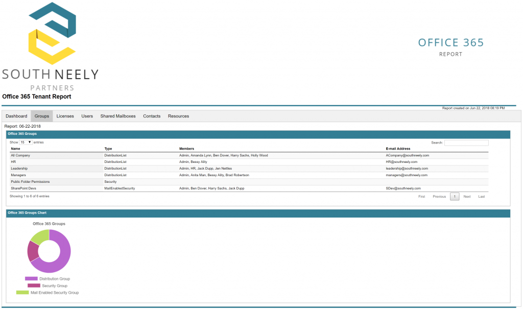Click the 'Report: 06-22-2018' label
Image resolution: width=523 pixels, height=310 pixels.
[22, 127]
